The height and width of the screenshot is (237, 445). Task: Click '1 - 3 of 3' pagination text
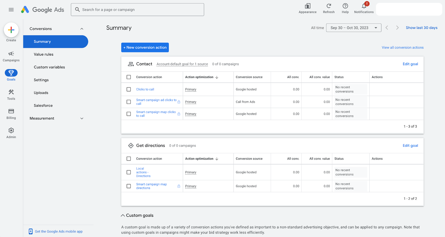410,126
